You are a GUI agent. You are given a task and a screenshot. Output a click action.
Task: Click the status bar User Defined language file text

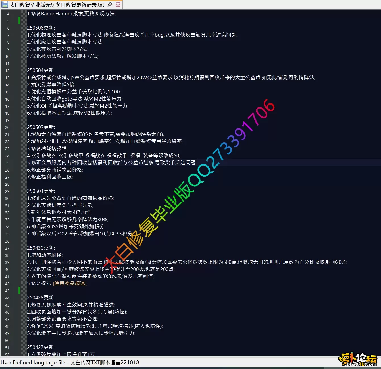(x=70, y=362)
